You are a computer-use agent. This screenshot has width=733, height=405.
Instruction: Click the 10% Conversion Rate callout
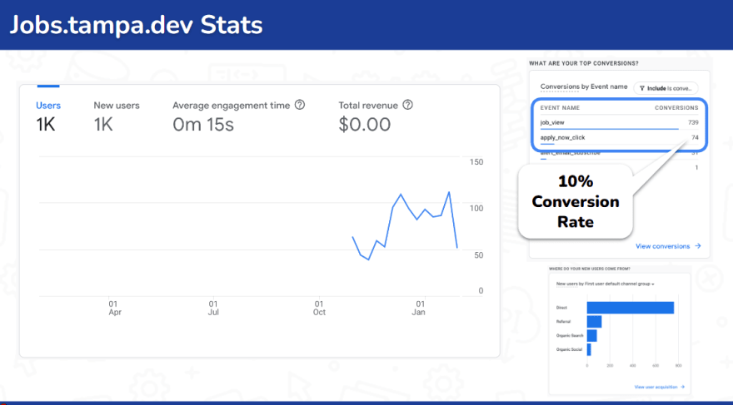[x=575, y=201]
